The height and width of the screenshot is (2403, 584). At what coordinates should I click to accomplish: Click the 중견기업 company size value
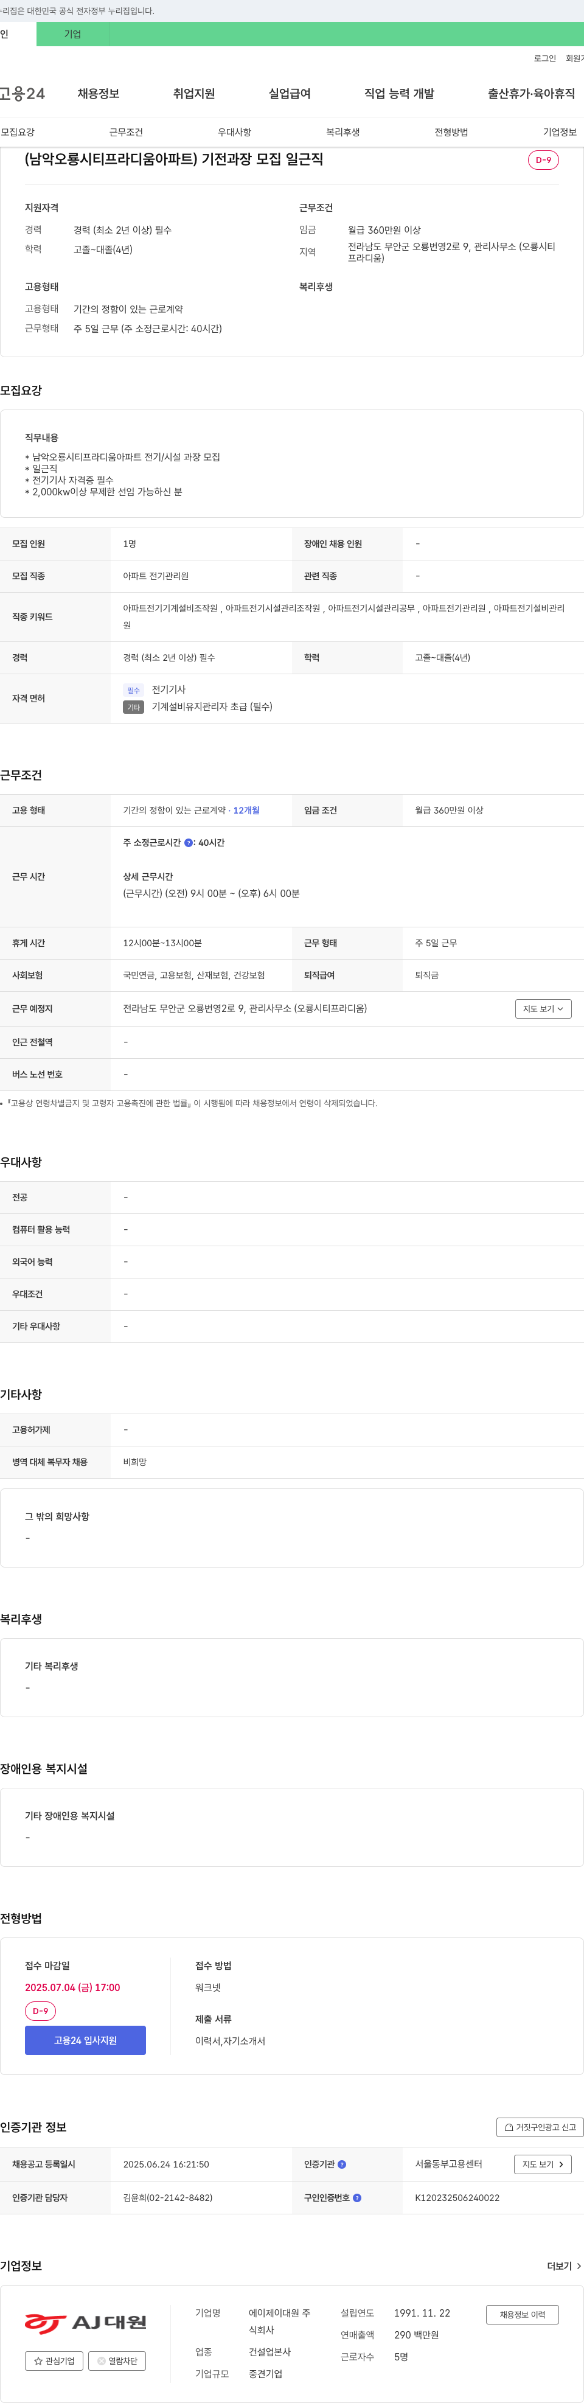tap(265, 2374)
